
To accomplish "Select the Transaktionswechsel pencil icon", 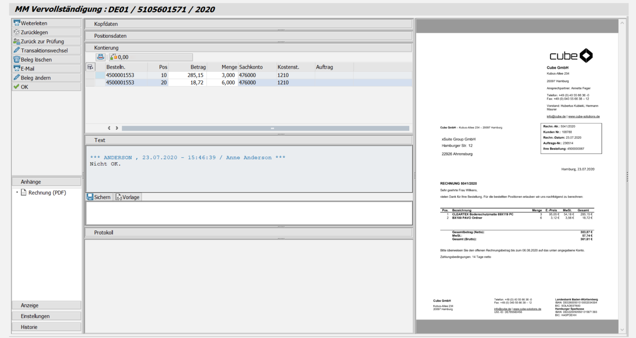I will [x=17, y=50].
